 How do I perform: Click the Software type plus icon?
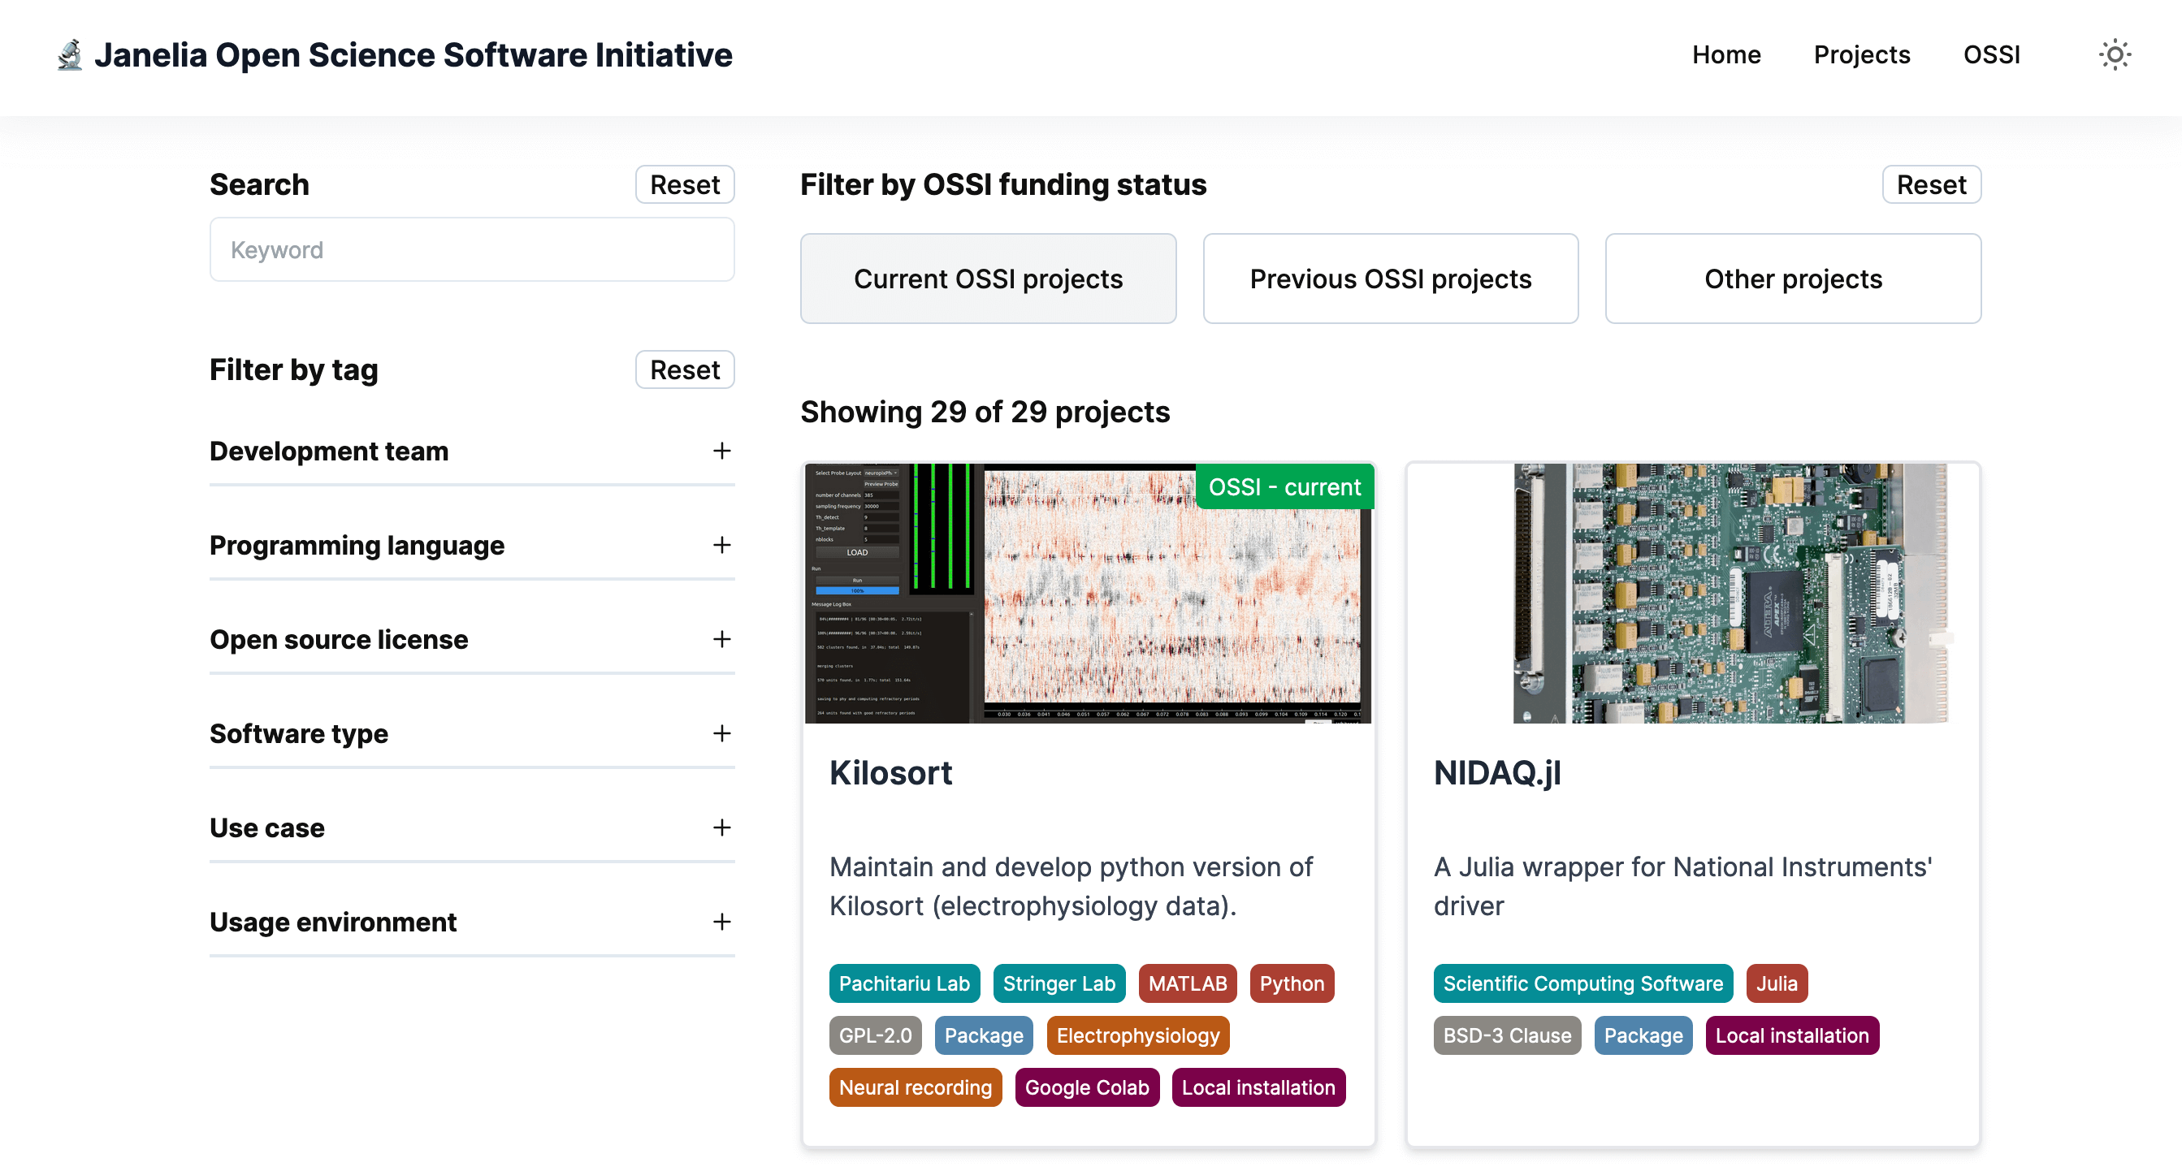721,733
